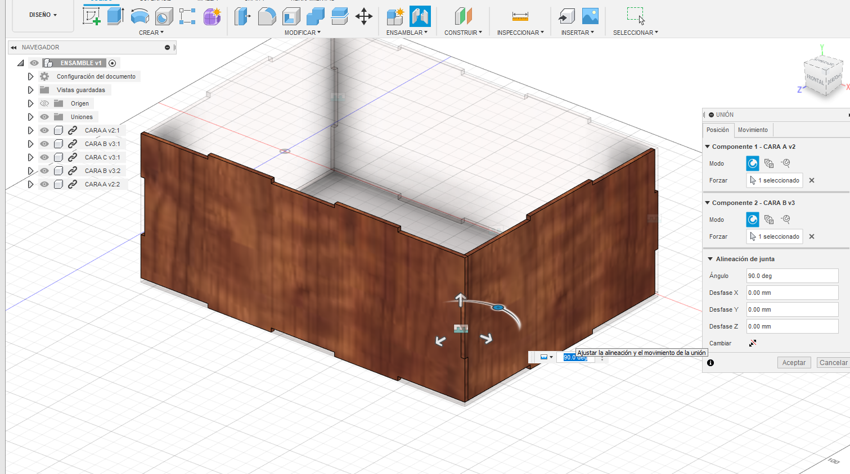The height and width of the screenshot is (474, 850).
Task: Choose simple mode for Componente 1
Action: [753, 163]
